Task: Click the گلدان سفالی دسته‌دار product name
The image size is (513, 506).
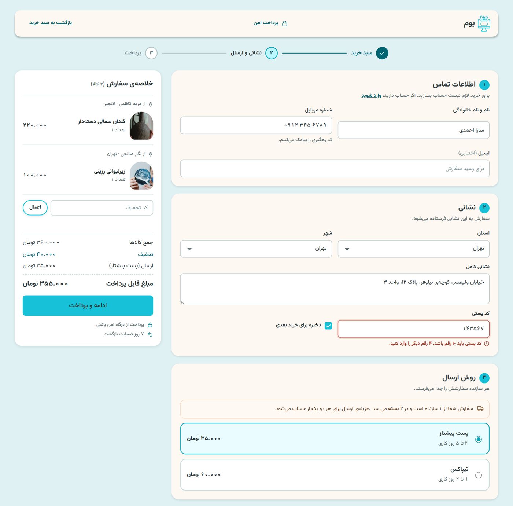Action: pos(102,122)
